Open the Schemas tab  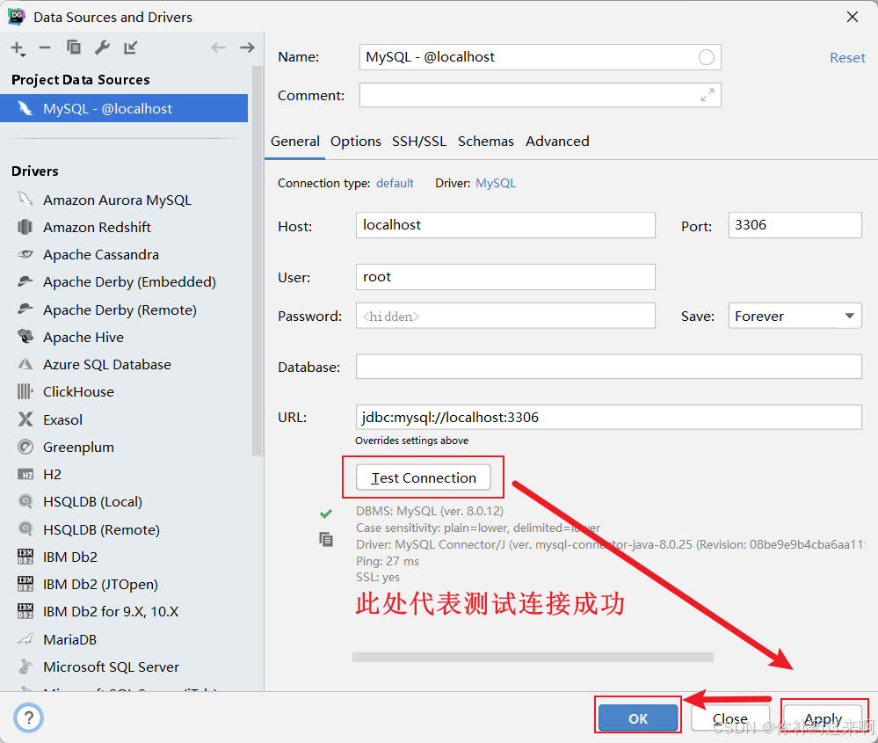(x=485, y=142)
